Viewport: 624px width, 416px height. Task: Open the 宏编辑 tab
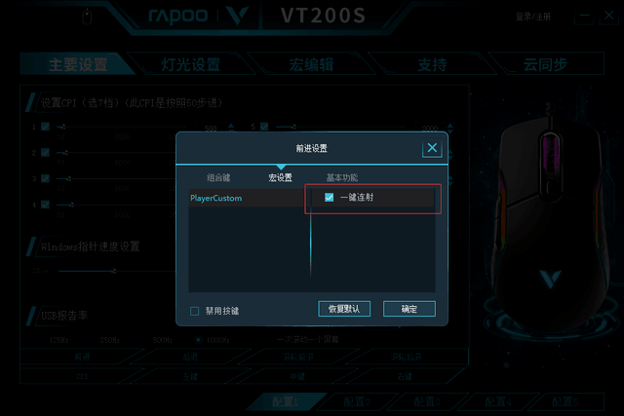click(x=311, y=64)
